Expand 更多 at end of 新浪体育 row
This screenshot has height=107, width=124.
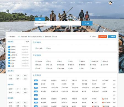pyautogui.click(x=115, y=103)
